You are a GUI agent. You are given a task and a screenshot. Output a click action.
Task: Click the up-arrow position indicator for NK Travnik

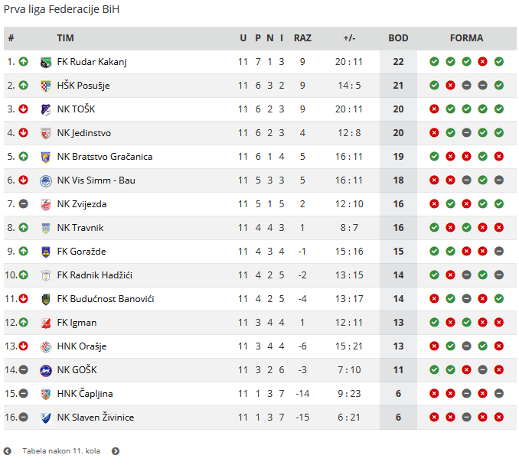(23, 228)
